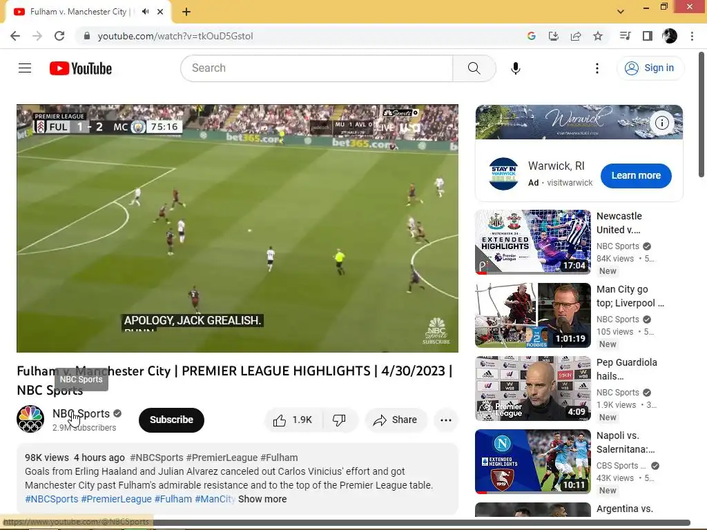Image resolution: width=707 pixels, height=530 pixels.
Task: Open the Warwick ad banner image
Action: point(579,121)
